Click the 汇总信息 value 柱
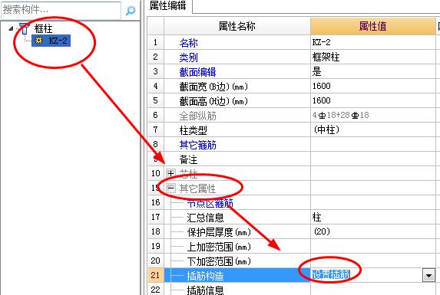Image resolution: width=440 pixels, height=295 pixels. [372, 217]
